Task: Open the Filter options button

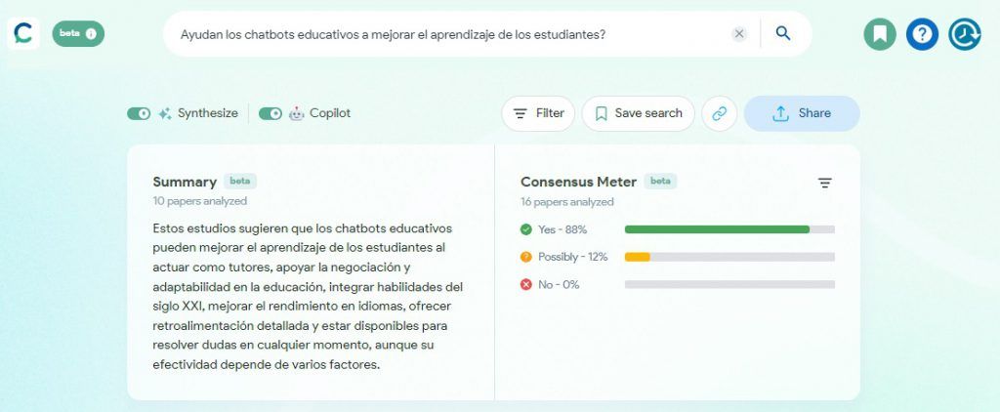Action: click(x=538, y=113)
